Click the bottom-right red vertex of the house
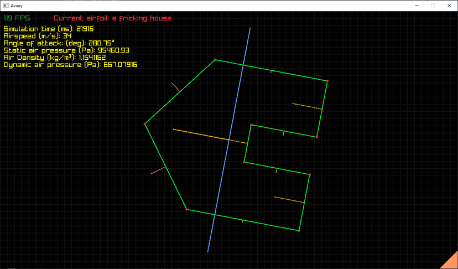The width and height of the screenshot is (458, 269). (299, 231)
